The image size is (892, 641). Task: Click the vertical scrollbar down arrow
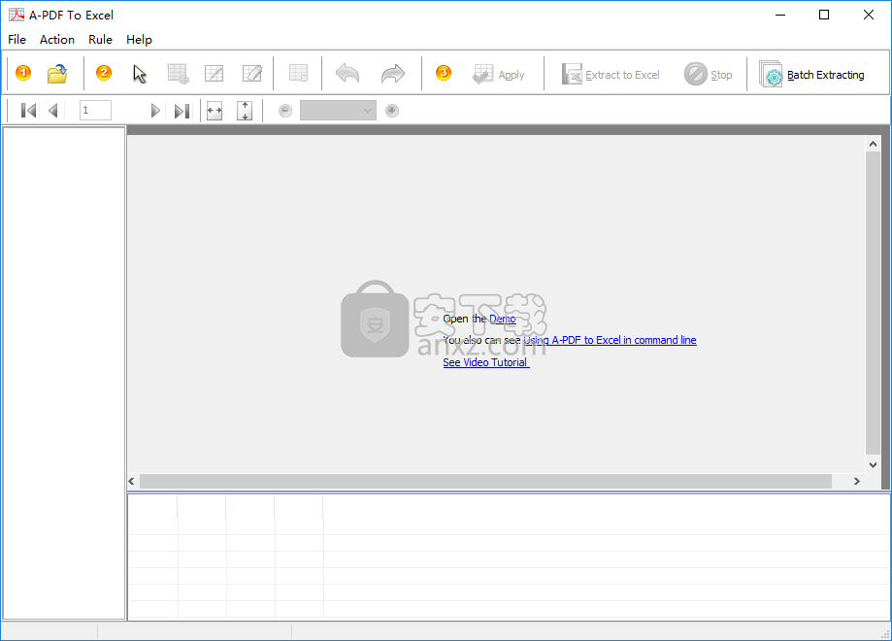coord(873,465)
